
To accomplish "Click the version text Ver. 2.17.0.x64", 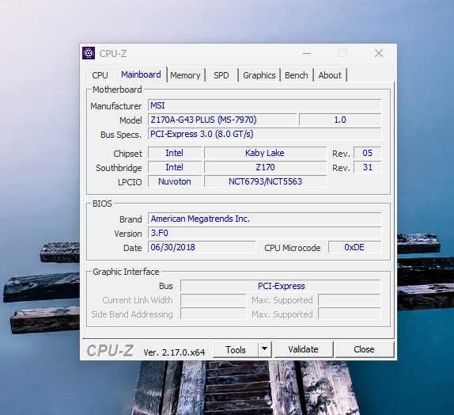I will [x=174, y=352].
